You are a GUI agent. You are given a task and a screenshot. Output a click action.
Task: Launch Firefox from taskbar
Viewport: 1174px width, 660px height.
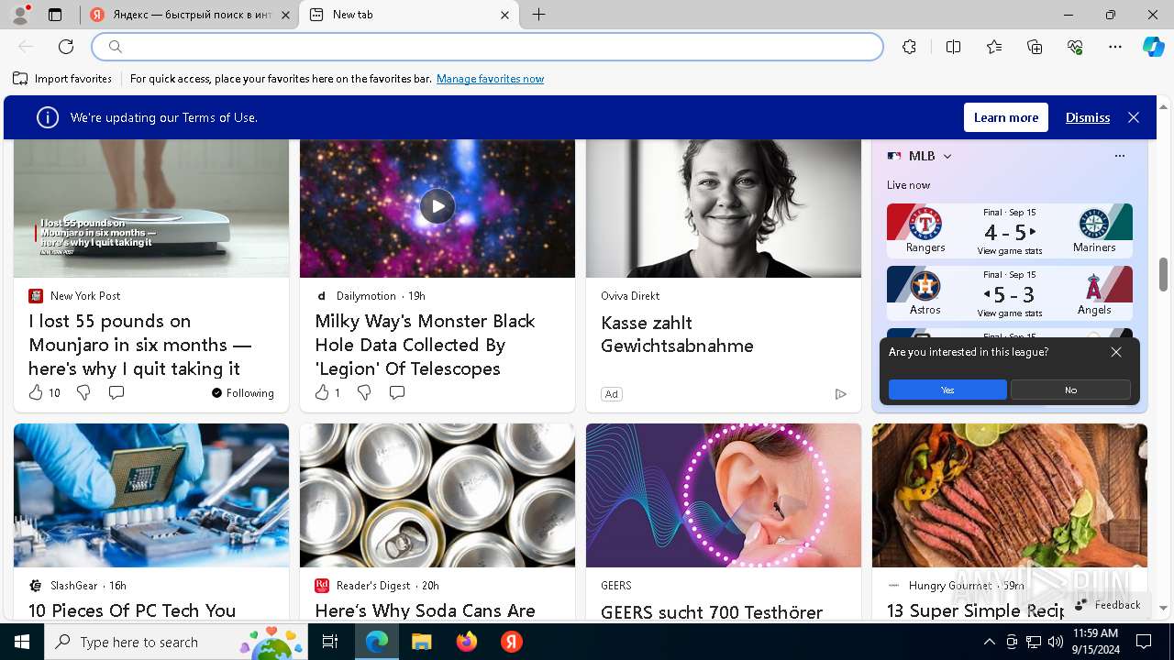click(467, 642)
